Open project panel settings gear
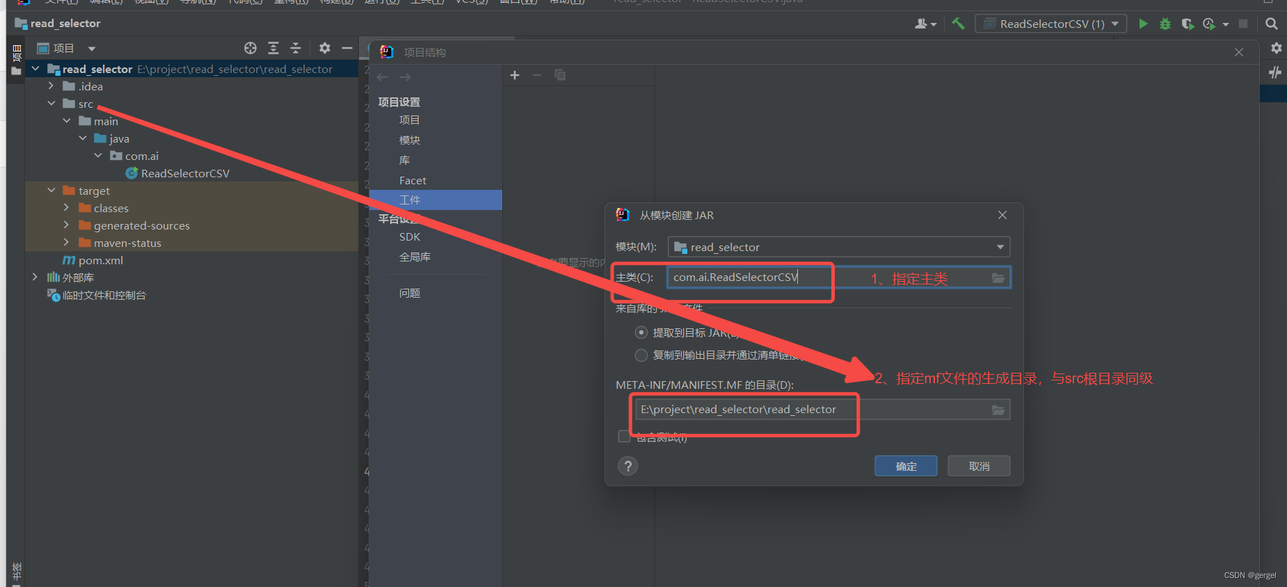Screen dimensions: 1287x587 point(325,48)
